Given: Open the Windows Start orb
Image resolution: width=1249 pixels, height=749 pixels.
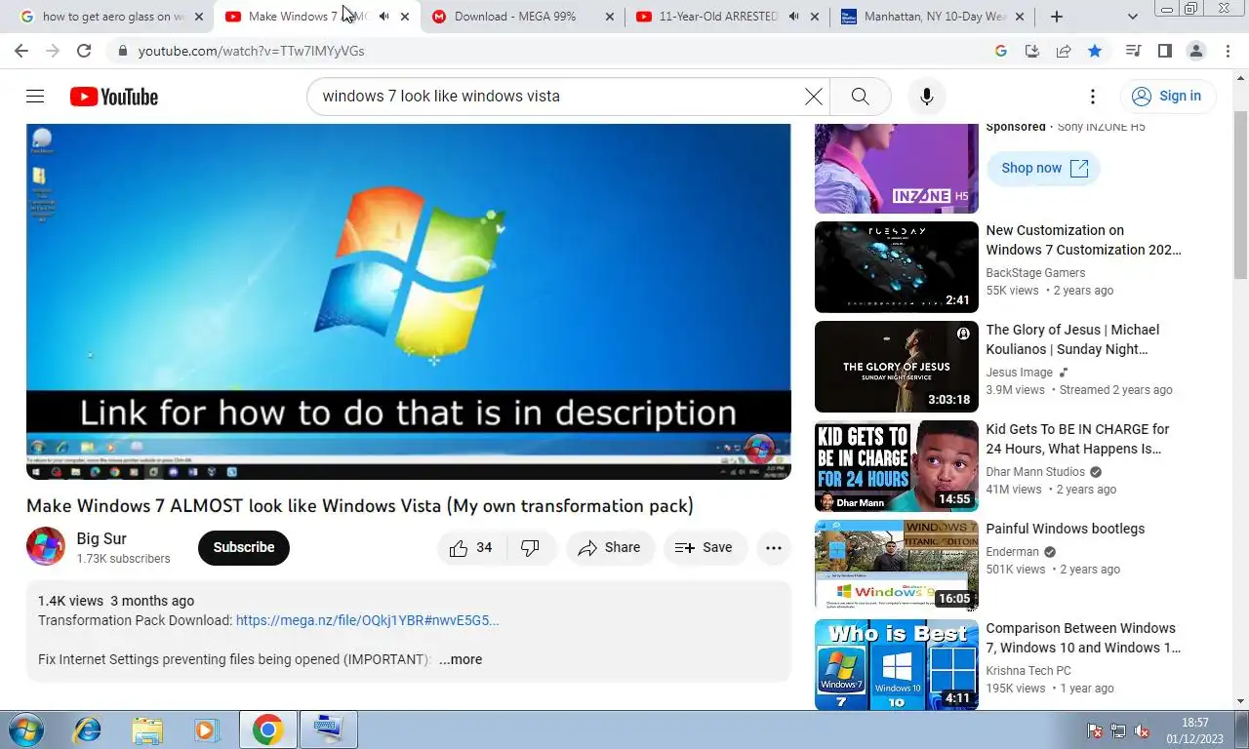Looking at the screenshot, I should pos(26,729).
